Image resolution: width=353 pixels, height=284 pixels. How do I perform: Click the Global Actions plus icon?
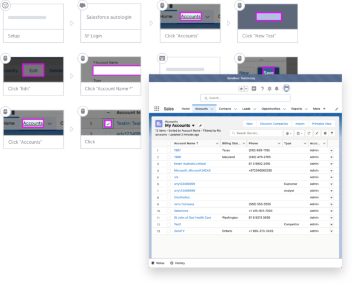click(253, 89)
